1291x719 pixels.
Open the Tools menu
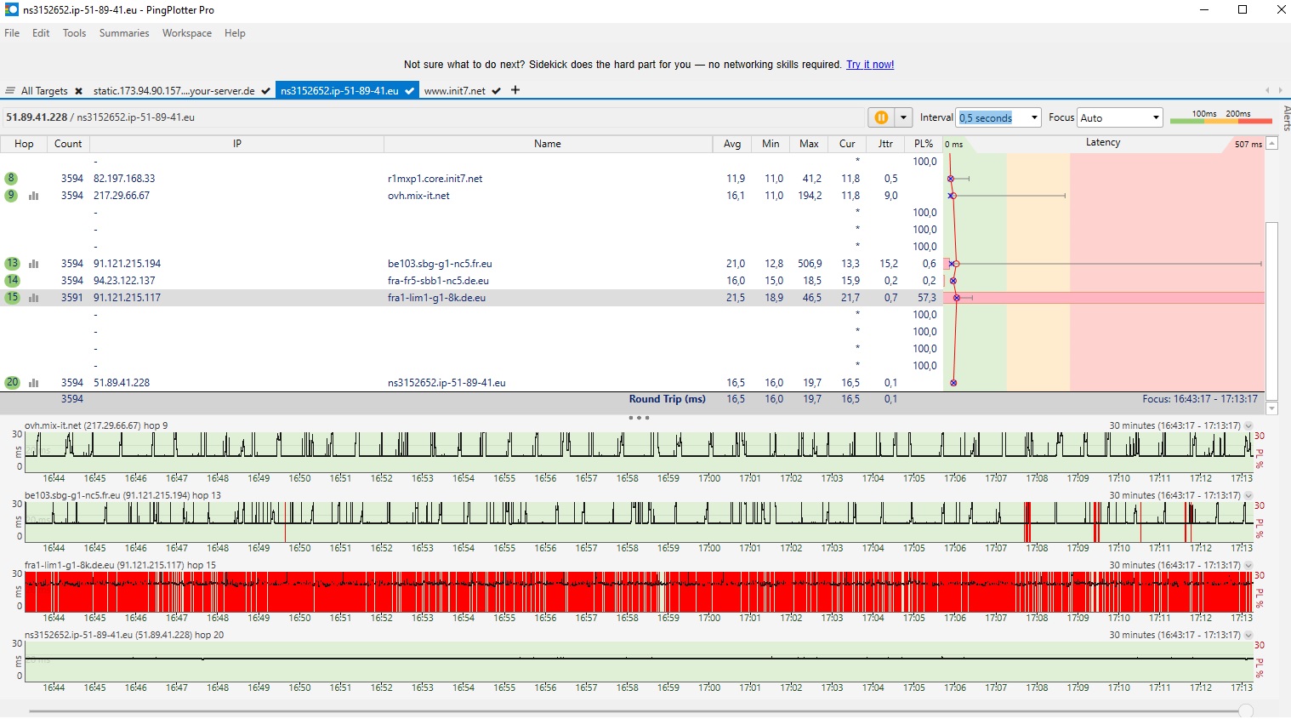tap(74, 33)
